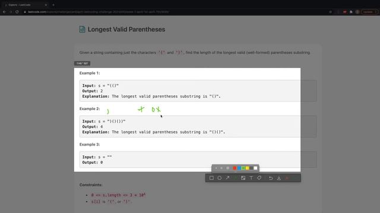Bookmark this page with star icon

pos(330,12)
